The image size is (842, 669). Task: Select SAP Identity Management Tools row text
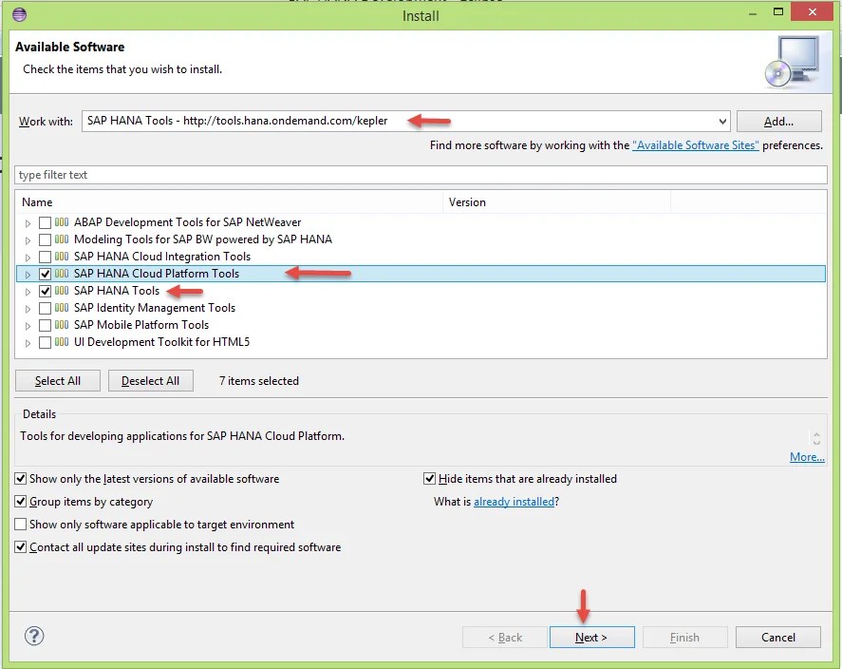[155, 308]
